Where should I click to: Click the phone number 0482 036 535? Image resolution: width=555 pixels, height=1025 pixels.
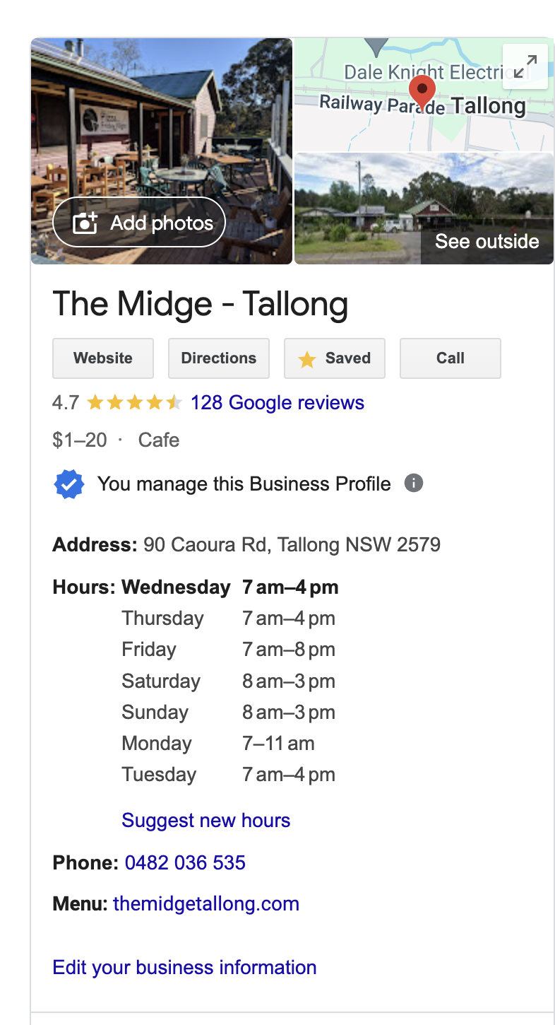click(x=185, y=862)
